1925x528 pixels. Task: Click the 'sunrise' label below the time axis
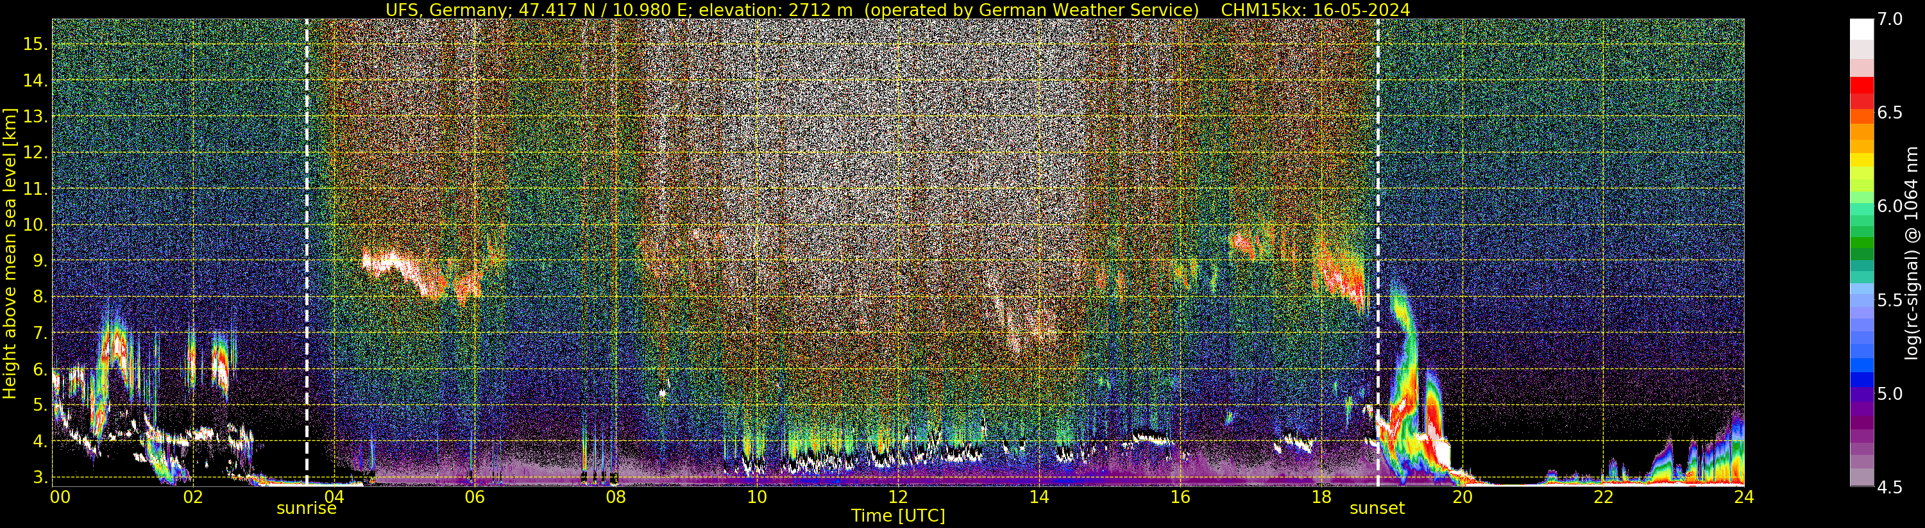(x=307, y=509)
